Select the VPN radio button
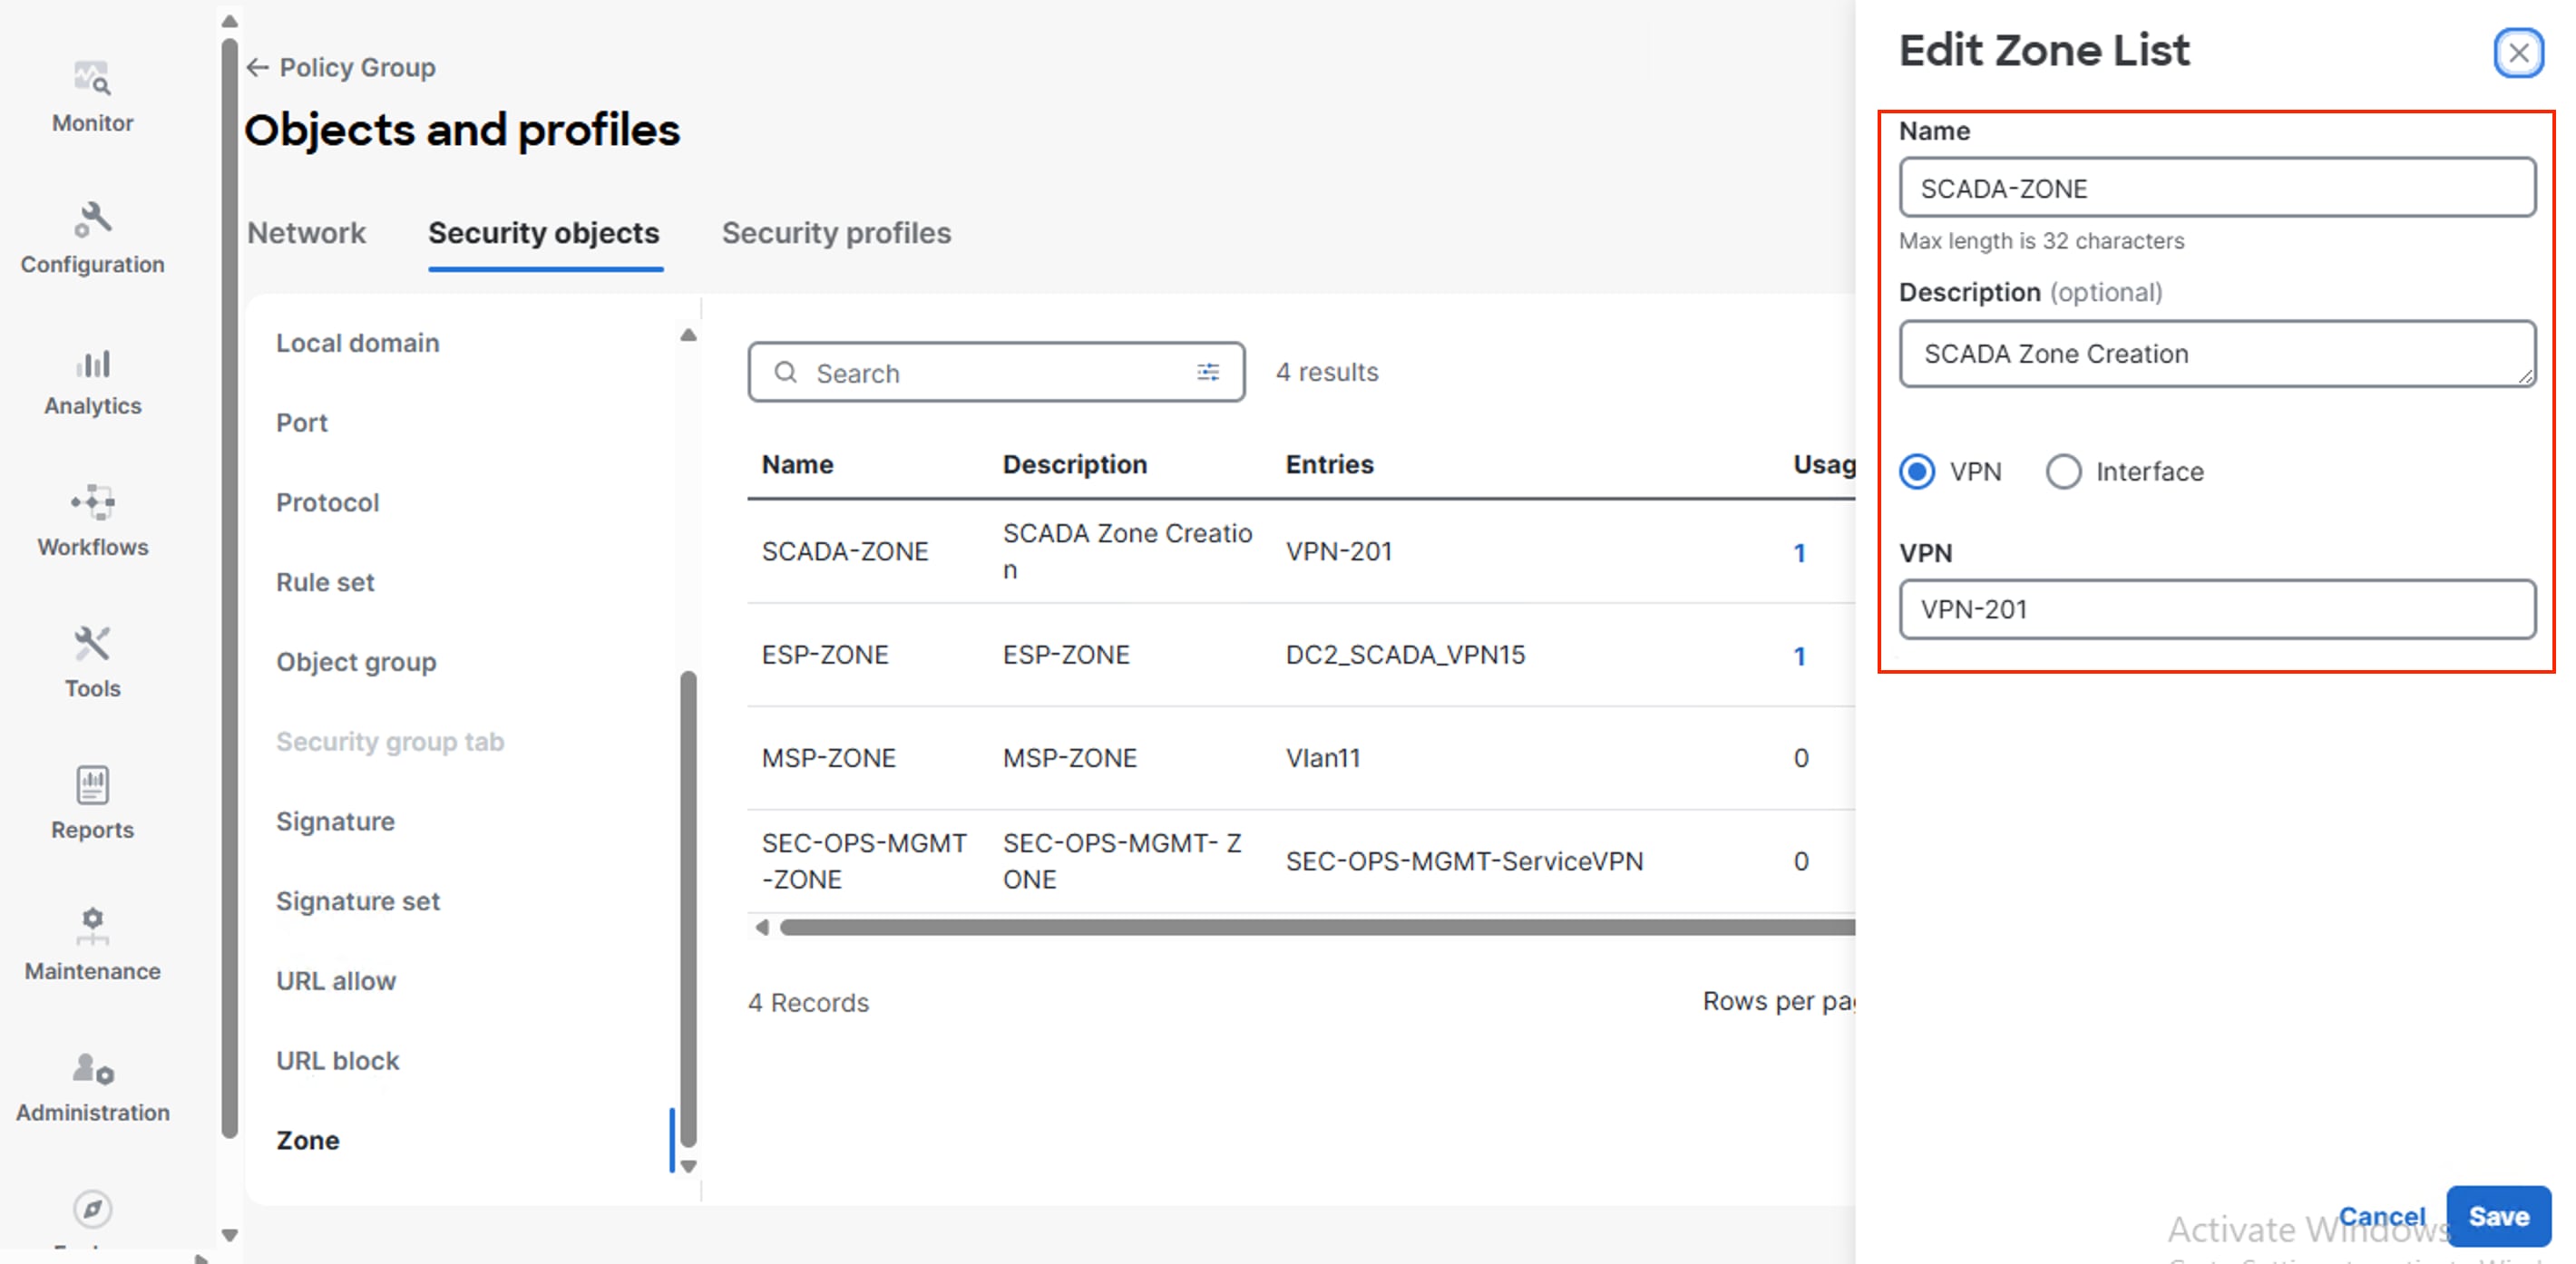2576x1264 pixels. point(1917,471)
